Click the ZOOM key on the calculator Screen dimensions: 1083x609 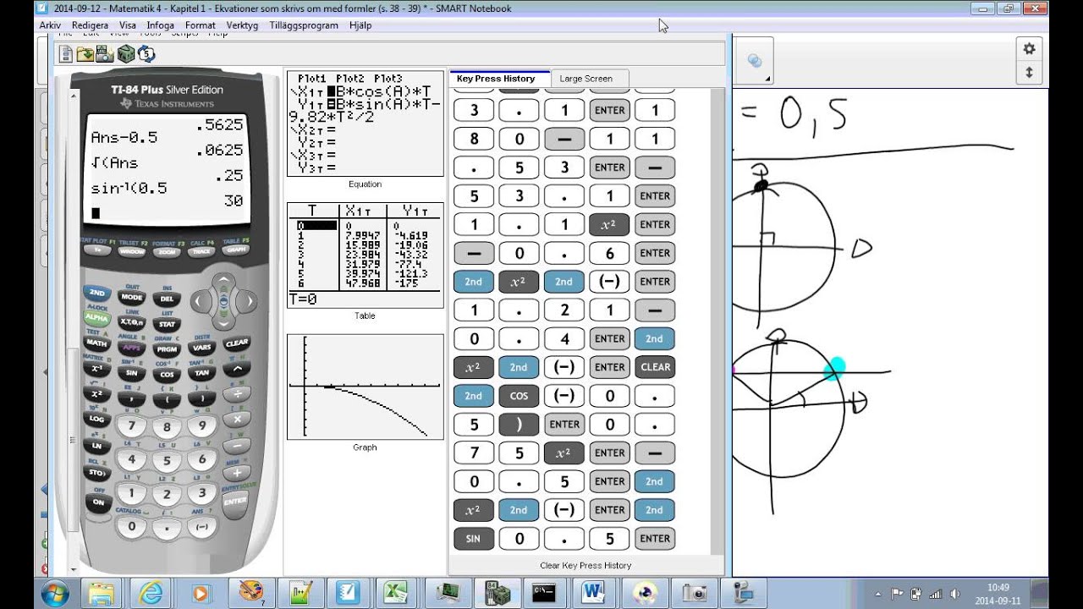tap(167, 251)
